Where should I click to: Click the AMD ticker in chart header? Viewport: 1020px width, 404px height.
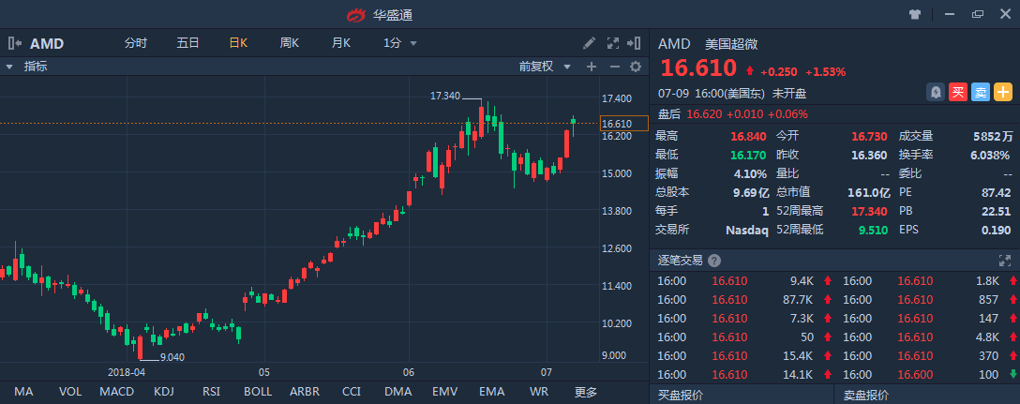pyautogui.click(x=47, y=44)
